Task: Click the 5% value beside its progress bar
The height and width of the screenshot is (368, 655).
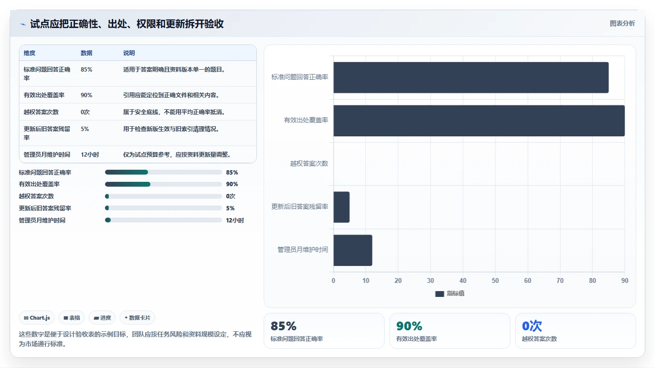Action: point(230,208)
